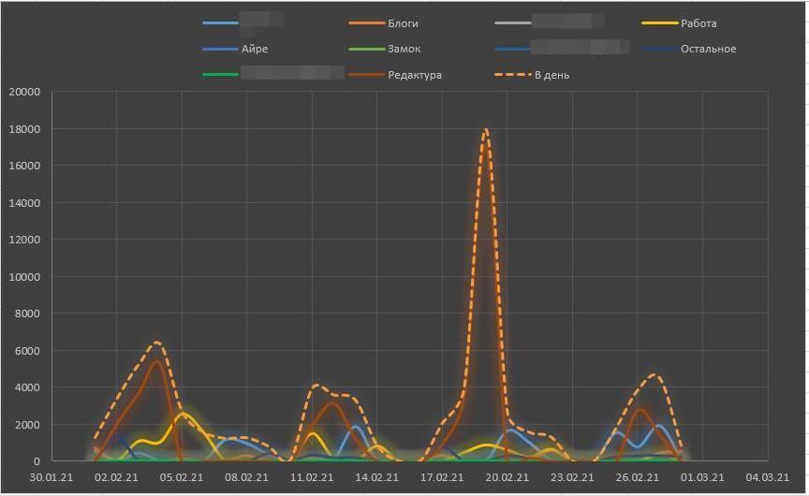Select the Редактура legend label

tap(414, 75)
